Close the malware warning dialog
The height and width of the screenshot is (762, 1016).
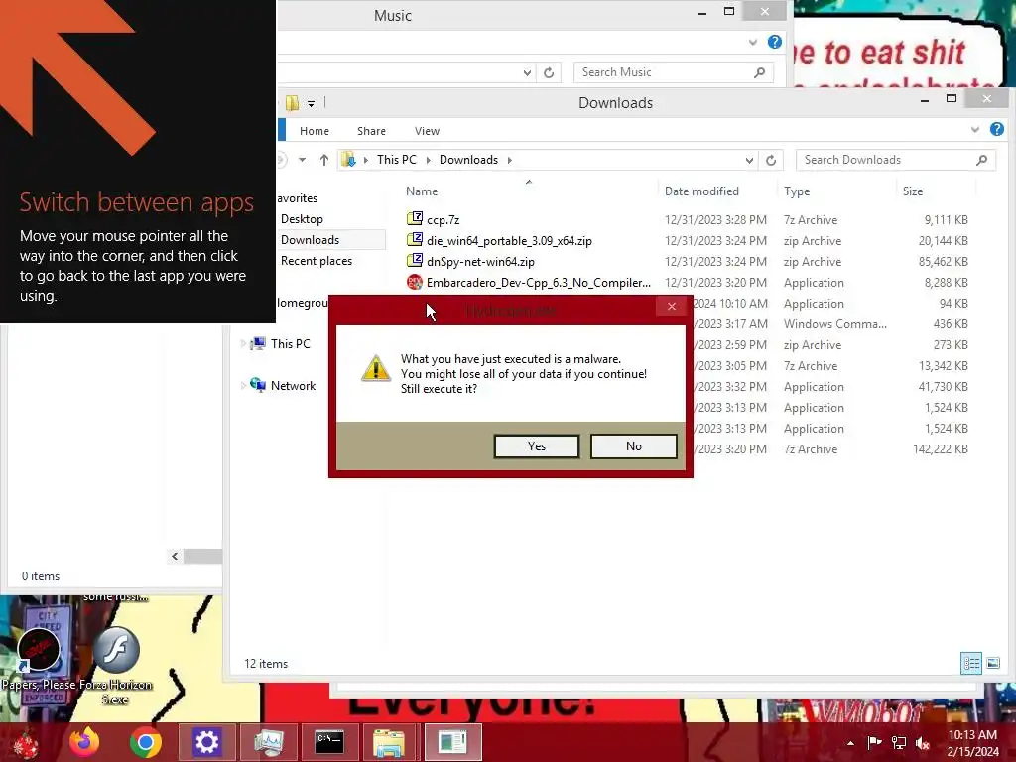point(672,306)
